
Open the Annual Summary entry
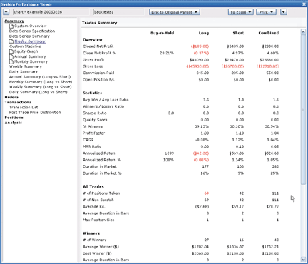coord(30,56)
